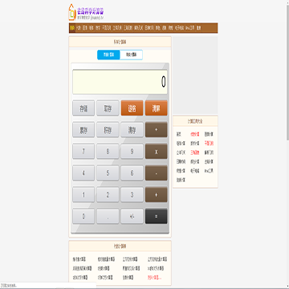Image resolution: width=289 pixels, height=289 pixels.
Task: Click the multiply (x) operator key
Action: [157, 152]
